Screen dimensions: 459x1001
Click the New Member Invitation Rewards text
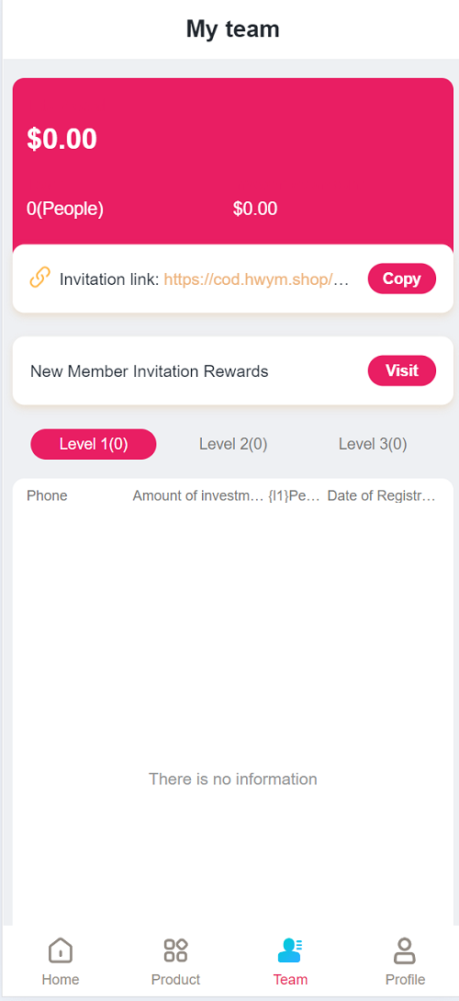tap(149, 371)
